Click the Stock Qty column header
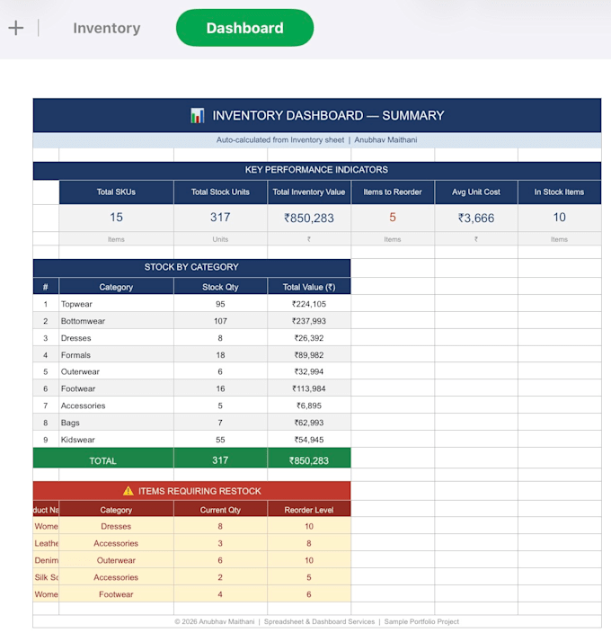The width and height of the screenshot is (611, 642). (x=220, y=287)
